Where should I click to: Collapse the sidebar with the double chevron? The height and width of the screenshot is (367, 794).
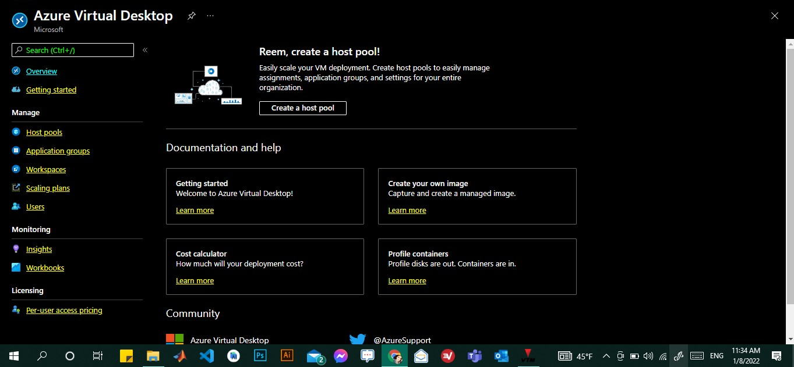(x=145, y=50)
